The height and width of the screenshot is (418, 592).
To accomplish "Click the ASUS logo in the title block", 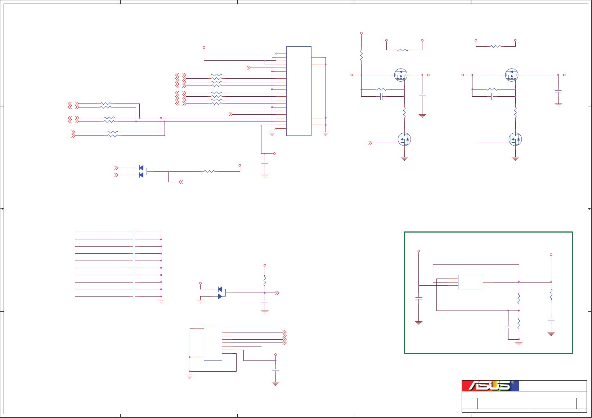I will [x=490, y=386].
